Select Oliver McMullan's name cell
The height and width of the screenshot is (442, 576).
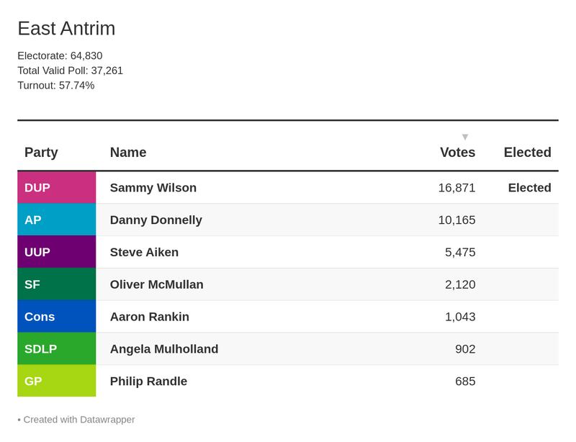pos(157,284)
